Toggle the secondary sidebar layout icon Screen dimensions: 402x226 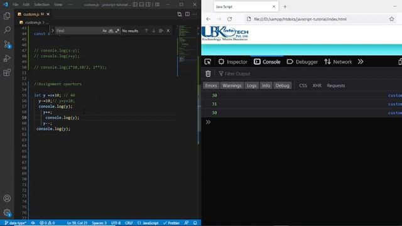point(148,4)
